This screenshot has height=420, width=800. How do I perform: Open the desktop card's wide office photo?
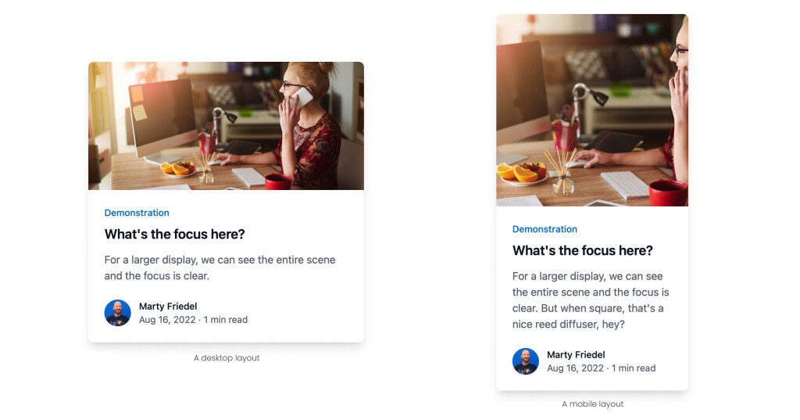tap(226, 126)
